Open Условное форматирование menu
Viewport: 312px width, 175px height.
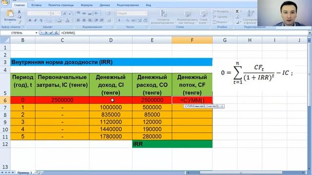(x=163, y=17)
